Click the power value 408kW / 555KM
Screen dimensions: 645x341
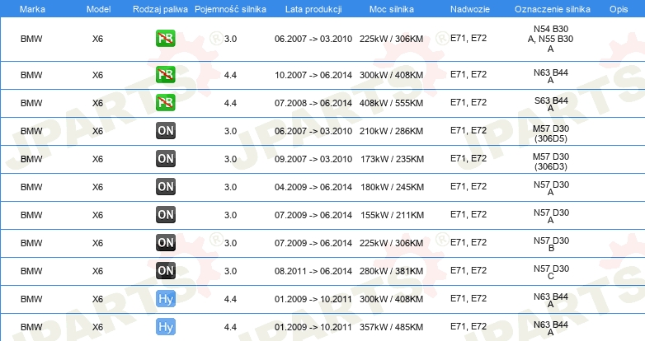[x=391, y=103]
